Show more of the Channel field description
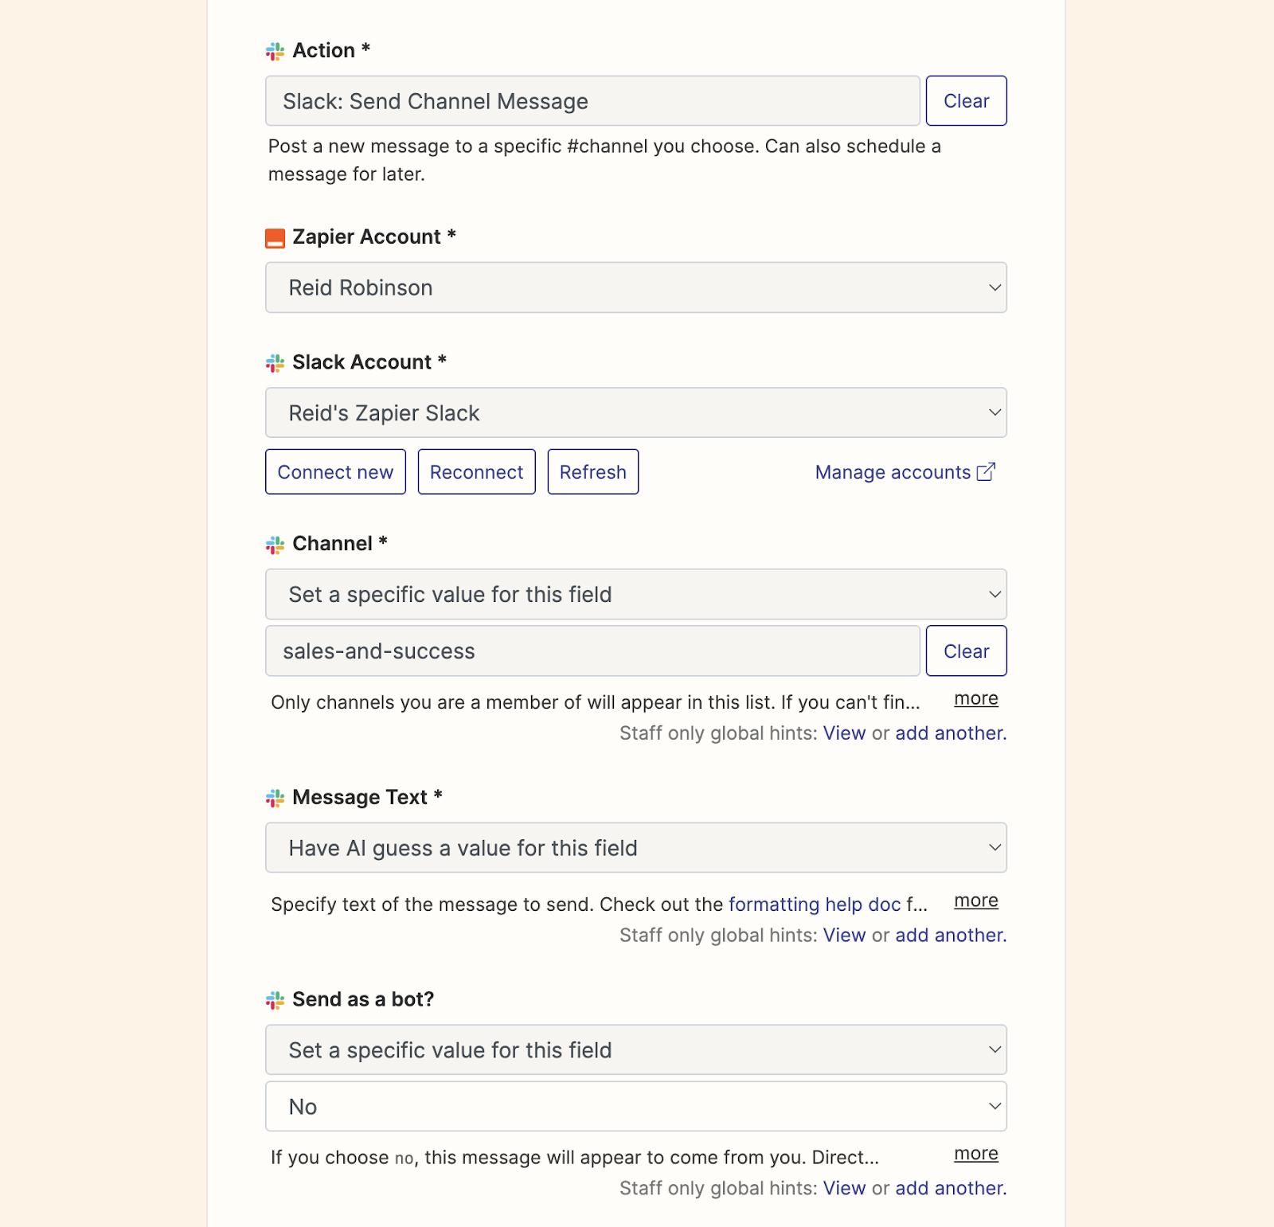This screenshot has height=1227, width=1274. (x=976, y=698)
